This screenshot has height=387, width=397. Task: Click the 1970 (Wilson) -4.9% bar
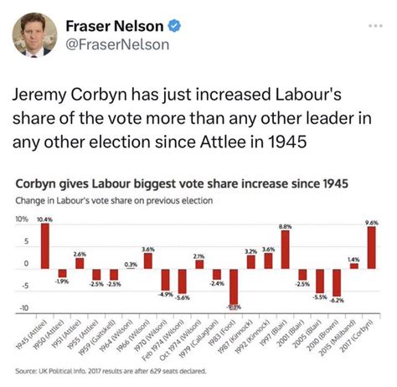tap(166, 280)
